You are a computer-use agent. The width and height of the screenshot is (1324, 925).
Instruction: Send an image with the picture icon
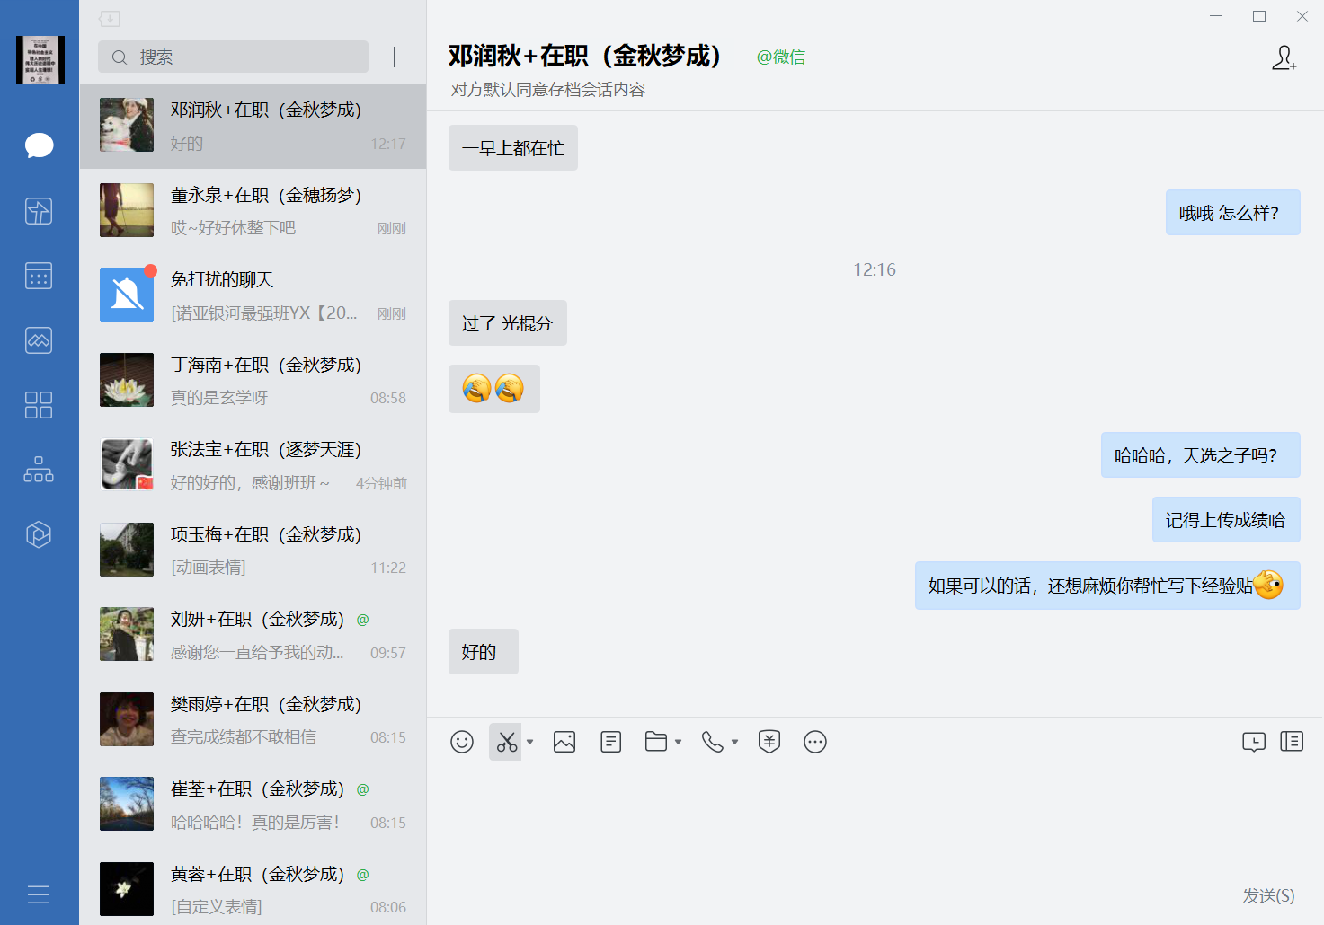564,742
